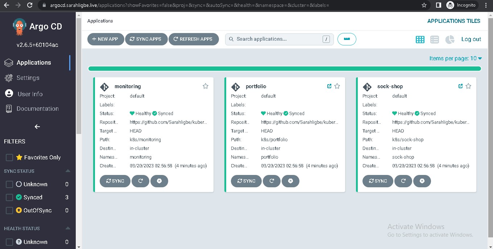Screen dimensions: 493x249
Task: Delete the monitoring application
Action: [159, 181]
